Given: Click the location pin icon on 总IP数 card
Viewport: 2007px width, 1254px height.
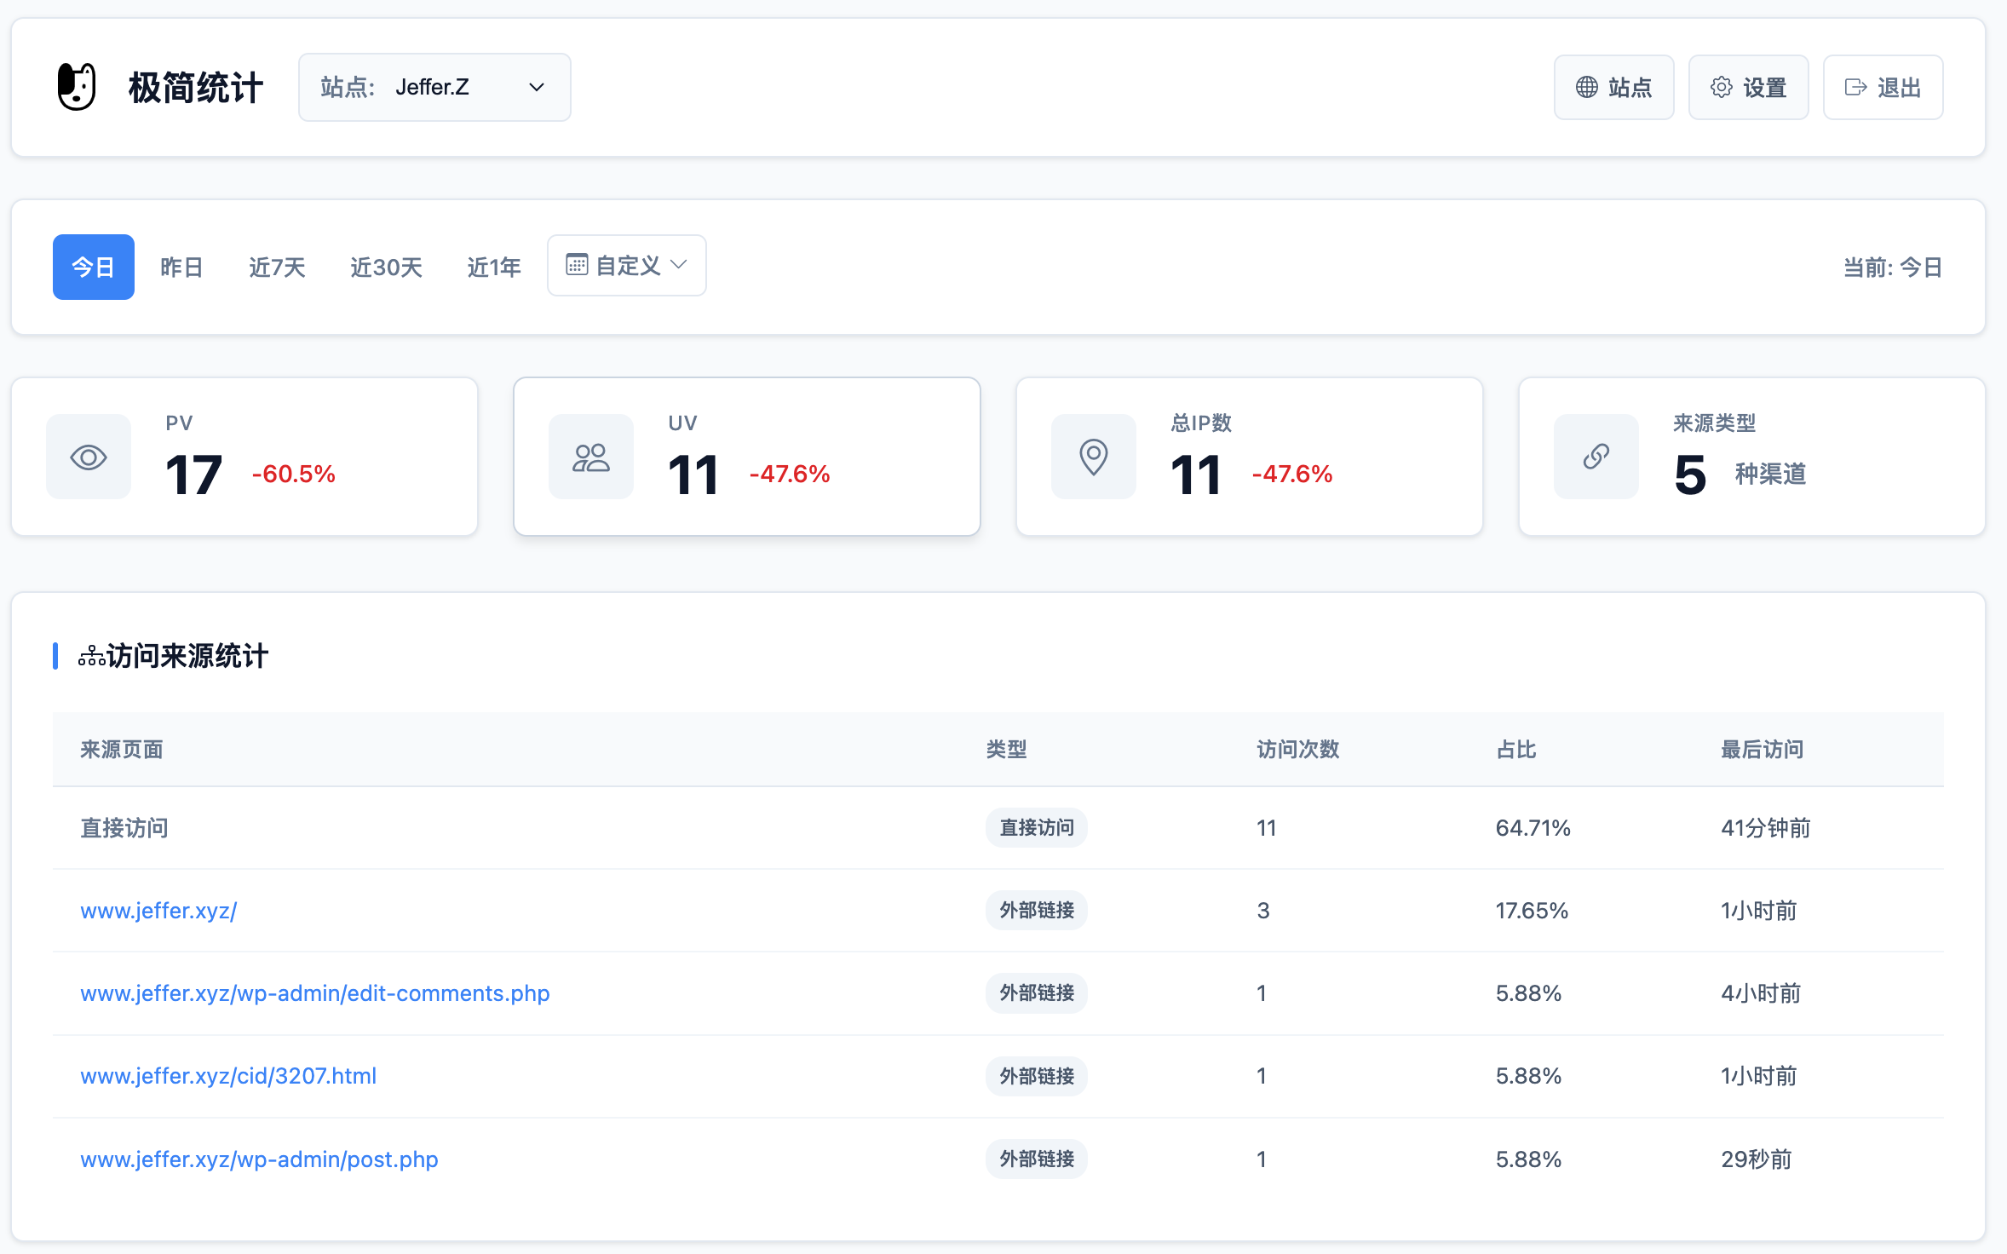Looking at the screenshot, I should 1093,457.
